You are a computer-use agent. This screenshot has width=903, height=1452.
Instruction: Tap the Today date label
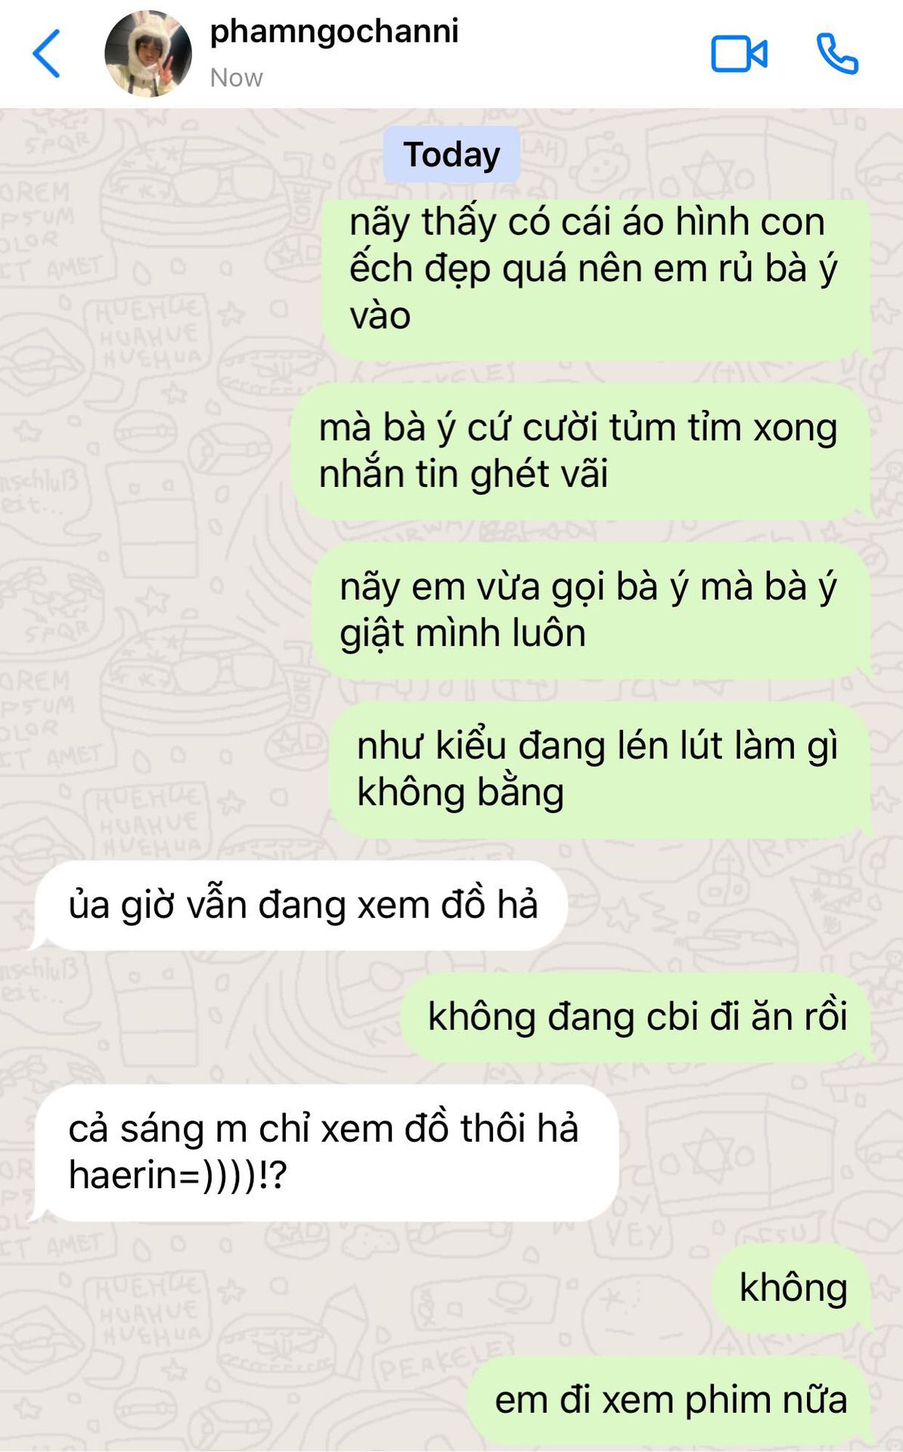point(451,154)
